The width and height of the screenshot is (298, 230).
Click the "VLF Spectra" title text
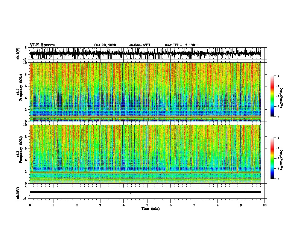(43, 45)
